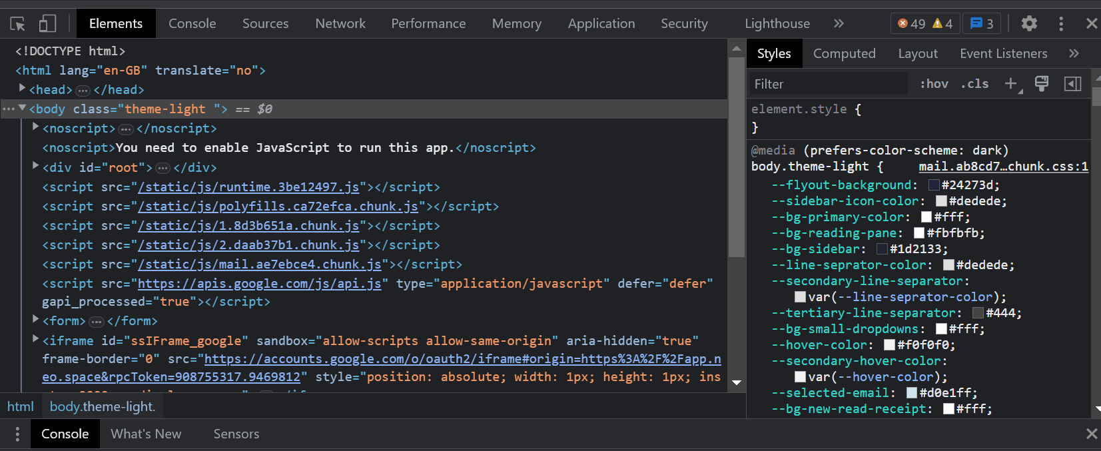This screenshot has width=1101, height=451.
Task: Open mail.ae7ebce4.chunk.js script link
Action: (x=259, y=264)
